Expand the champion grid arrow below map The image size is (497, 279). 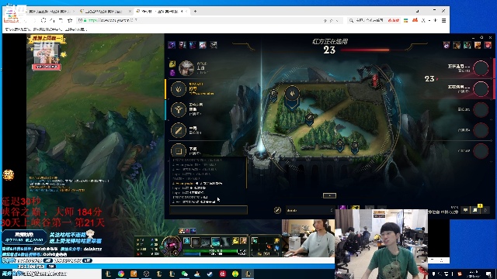tap(329, 195)
